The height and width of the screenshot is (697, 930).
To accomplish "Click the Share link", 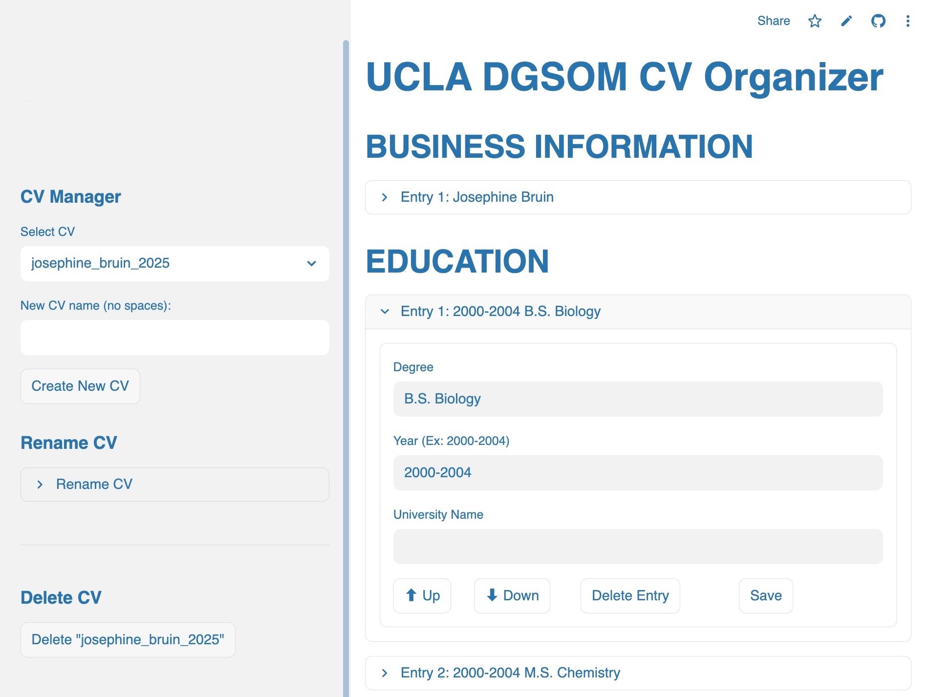I will point(774,21).
